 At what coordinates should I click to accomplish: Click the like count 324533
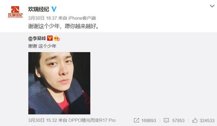(x=207, y=121)
